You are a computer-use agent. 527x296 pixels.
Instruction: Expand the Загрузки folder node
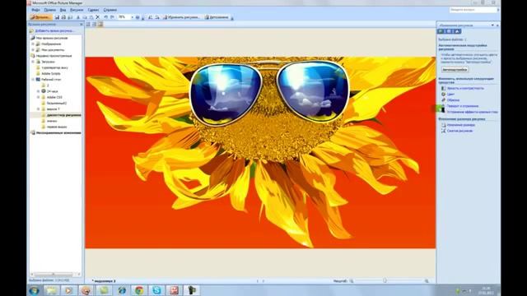33,62
